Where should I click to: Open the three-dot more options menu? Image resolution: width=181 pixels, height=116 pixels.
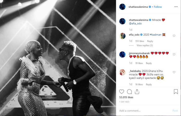click(176, 7)
